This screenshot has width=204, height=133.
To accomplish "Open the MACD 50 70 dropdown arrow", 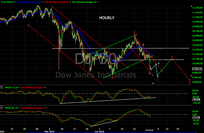I will click(x=19, y=108).
